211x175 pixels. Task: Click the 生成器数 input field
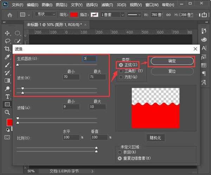pos(89,59)
